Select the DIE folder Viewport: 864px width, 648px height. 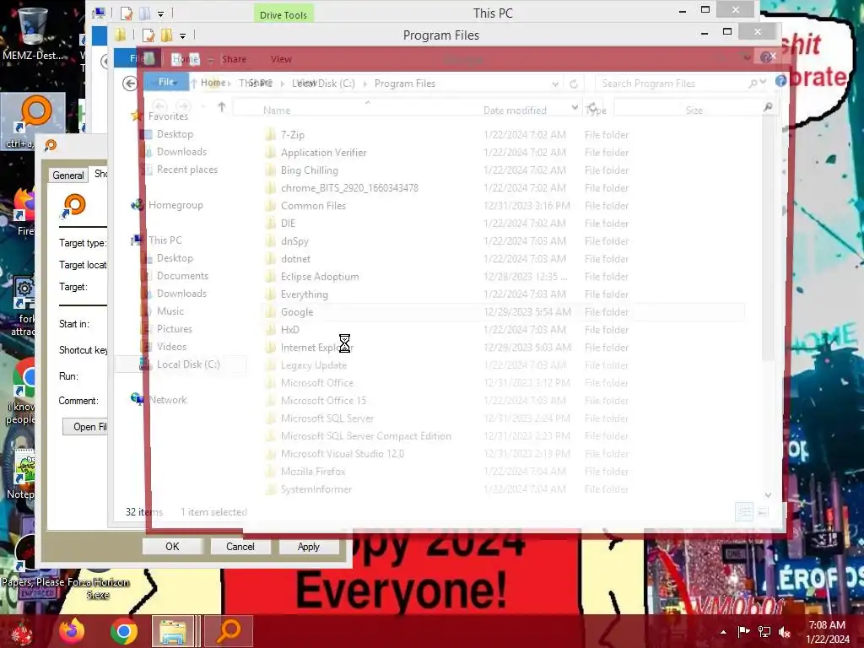point(288,223)
